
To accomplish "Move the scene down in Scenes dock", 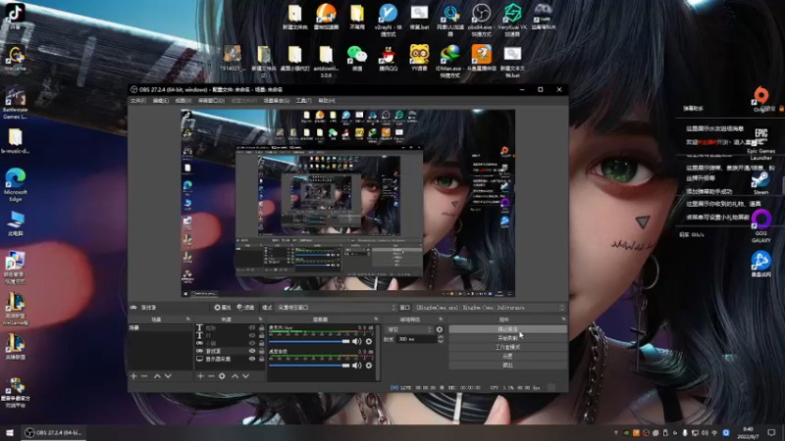I will click(x=168, y=376).
